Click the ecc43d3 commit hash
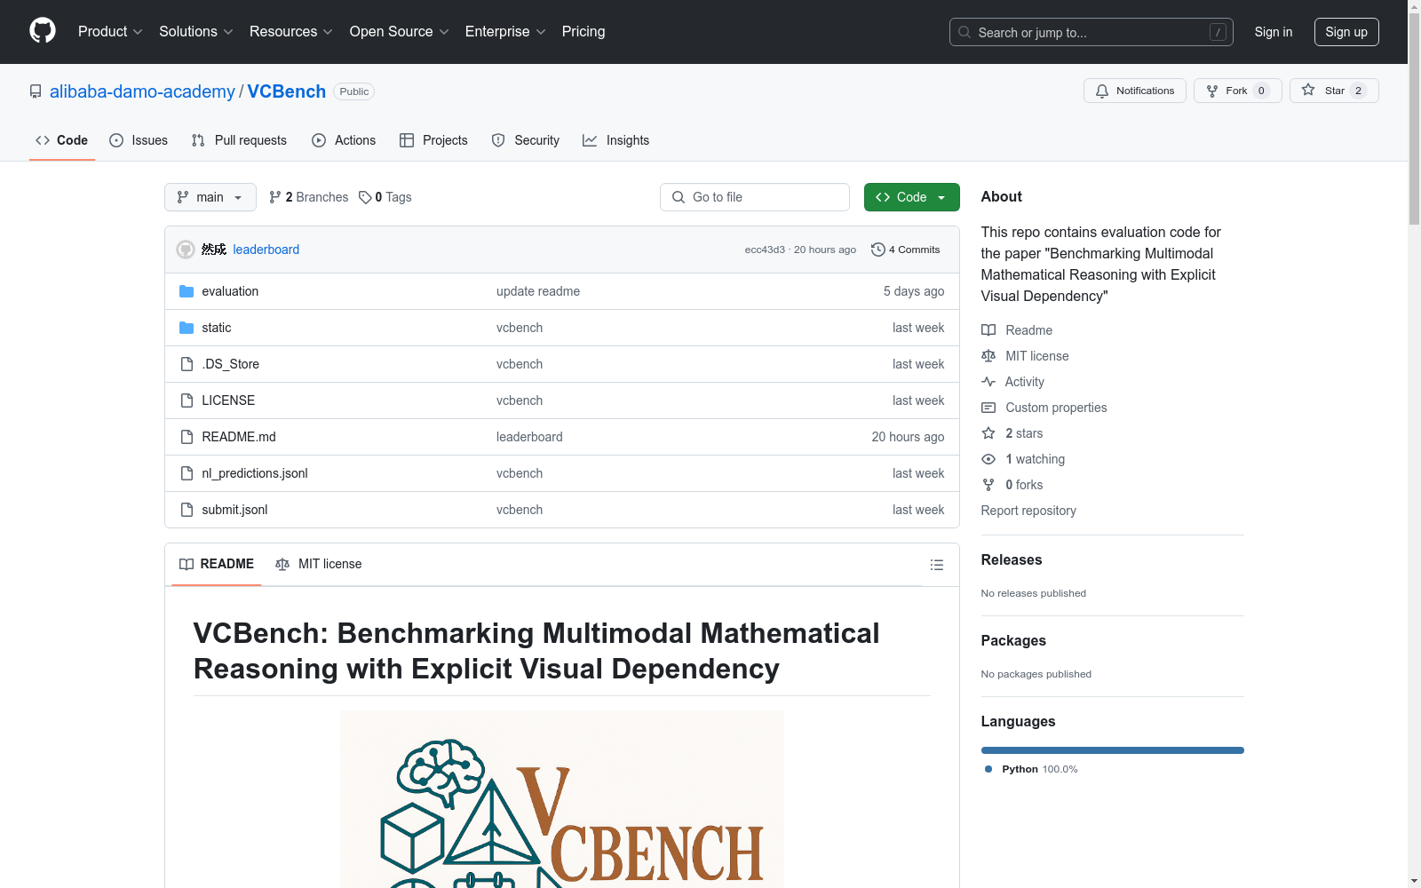 click(x=765, y=250)
